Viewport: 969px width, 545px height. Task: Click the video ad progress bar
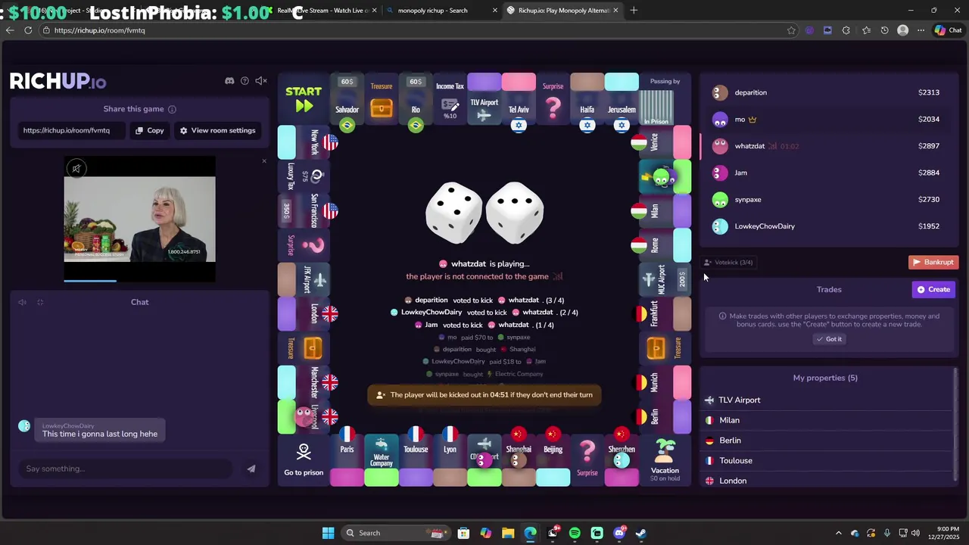coord(139,280)
